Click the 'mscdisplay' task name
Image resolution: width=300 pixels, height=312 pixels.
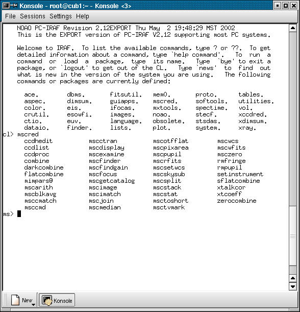[107, 148]
